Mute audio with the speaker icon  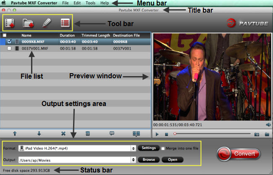tap(268, 125)
